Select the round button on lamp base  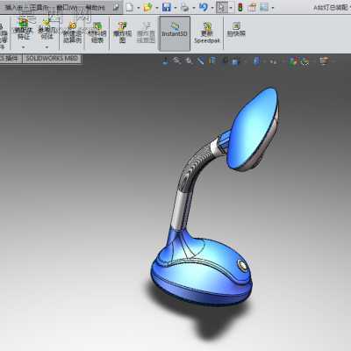point(242,265)
